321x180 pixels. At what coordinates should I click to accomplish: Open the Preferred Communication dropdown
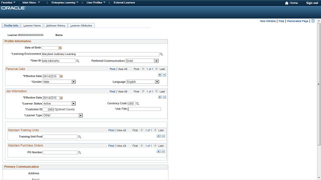point(156,61)
